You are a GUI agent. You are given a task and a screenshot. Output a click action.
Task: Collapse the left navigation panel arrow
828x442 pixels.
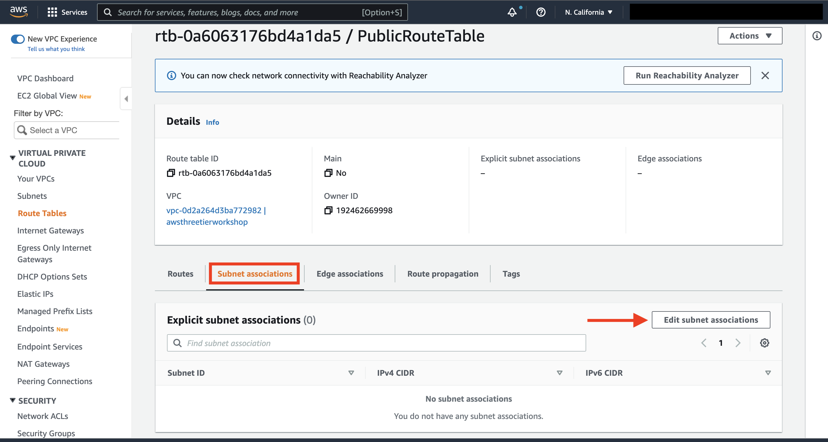click(x=126, y=99)
